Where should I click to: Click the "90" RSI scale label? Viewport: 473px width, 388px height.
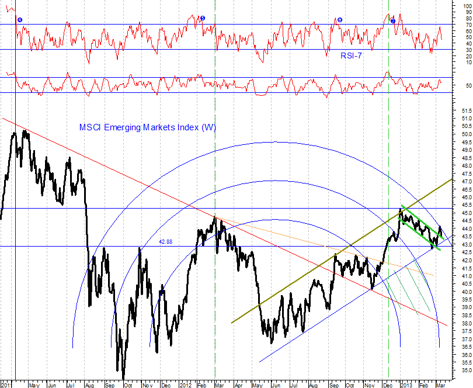[468, 12]
